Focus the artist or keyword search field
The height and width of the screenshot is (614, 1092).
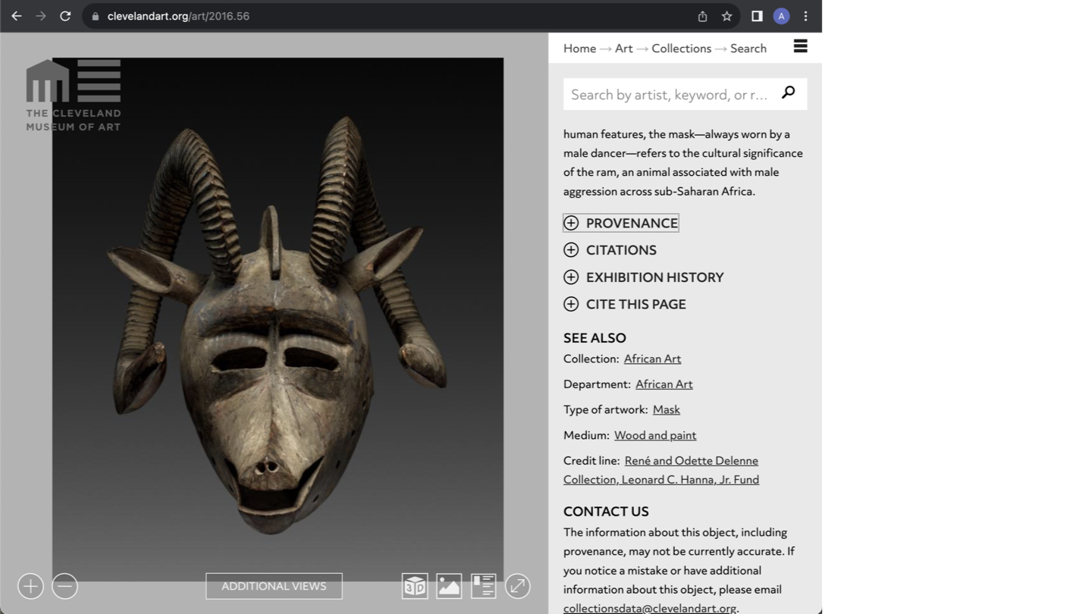669,95
